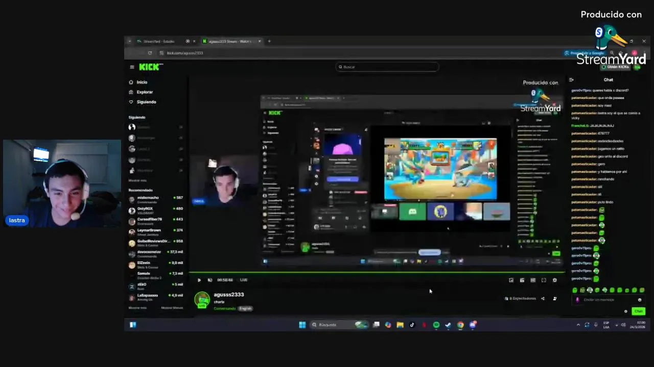Click agusss2333 streamer avatar

pyautogui.click(x=202, y=300)
